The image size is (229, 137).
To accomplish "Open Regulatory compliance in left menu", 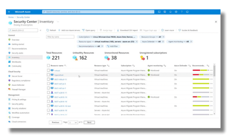I will (21, 80).
